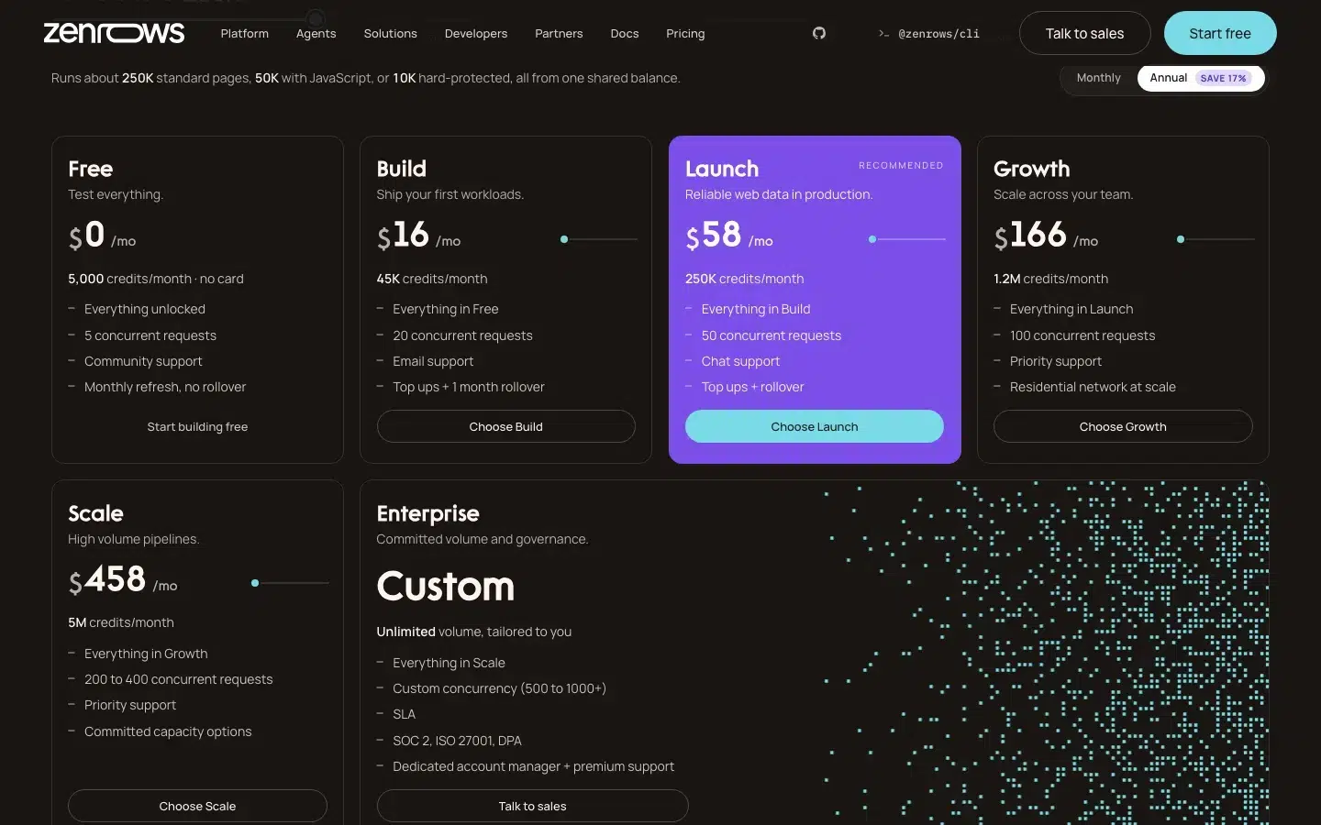Click '20 concurrent requests' text

point(462,335)
